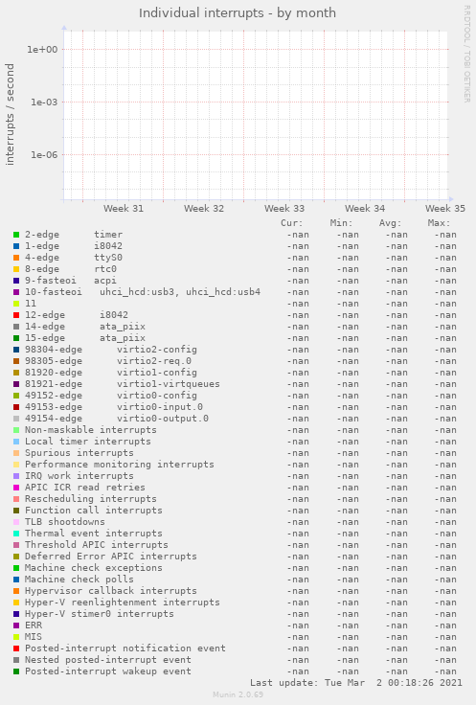Click the Week 31 axis label

coord(124,209)
